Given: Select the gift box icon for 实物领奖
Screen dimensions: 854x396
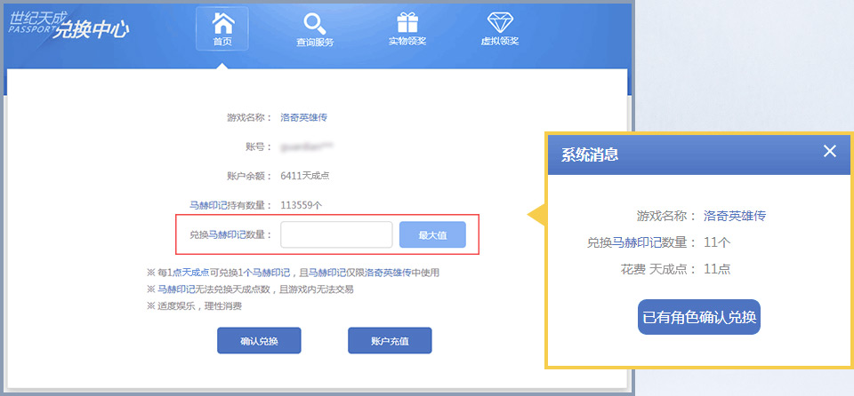Looking at the screenshot, I should point(407,22).
